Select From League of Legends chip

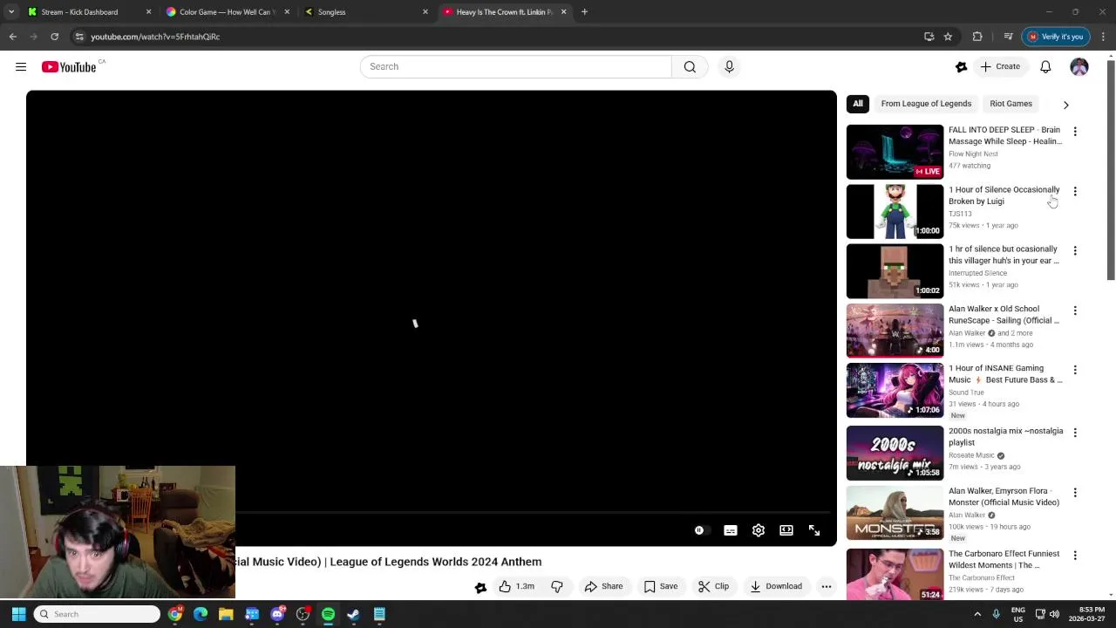(926, 104)
